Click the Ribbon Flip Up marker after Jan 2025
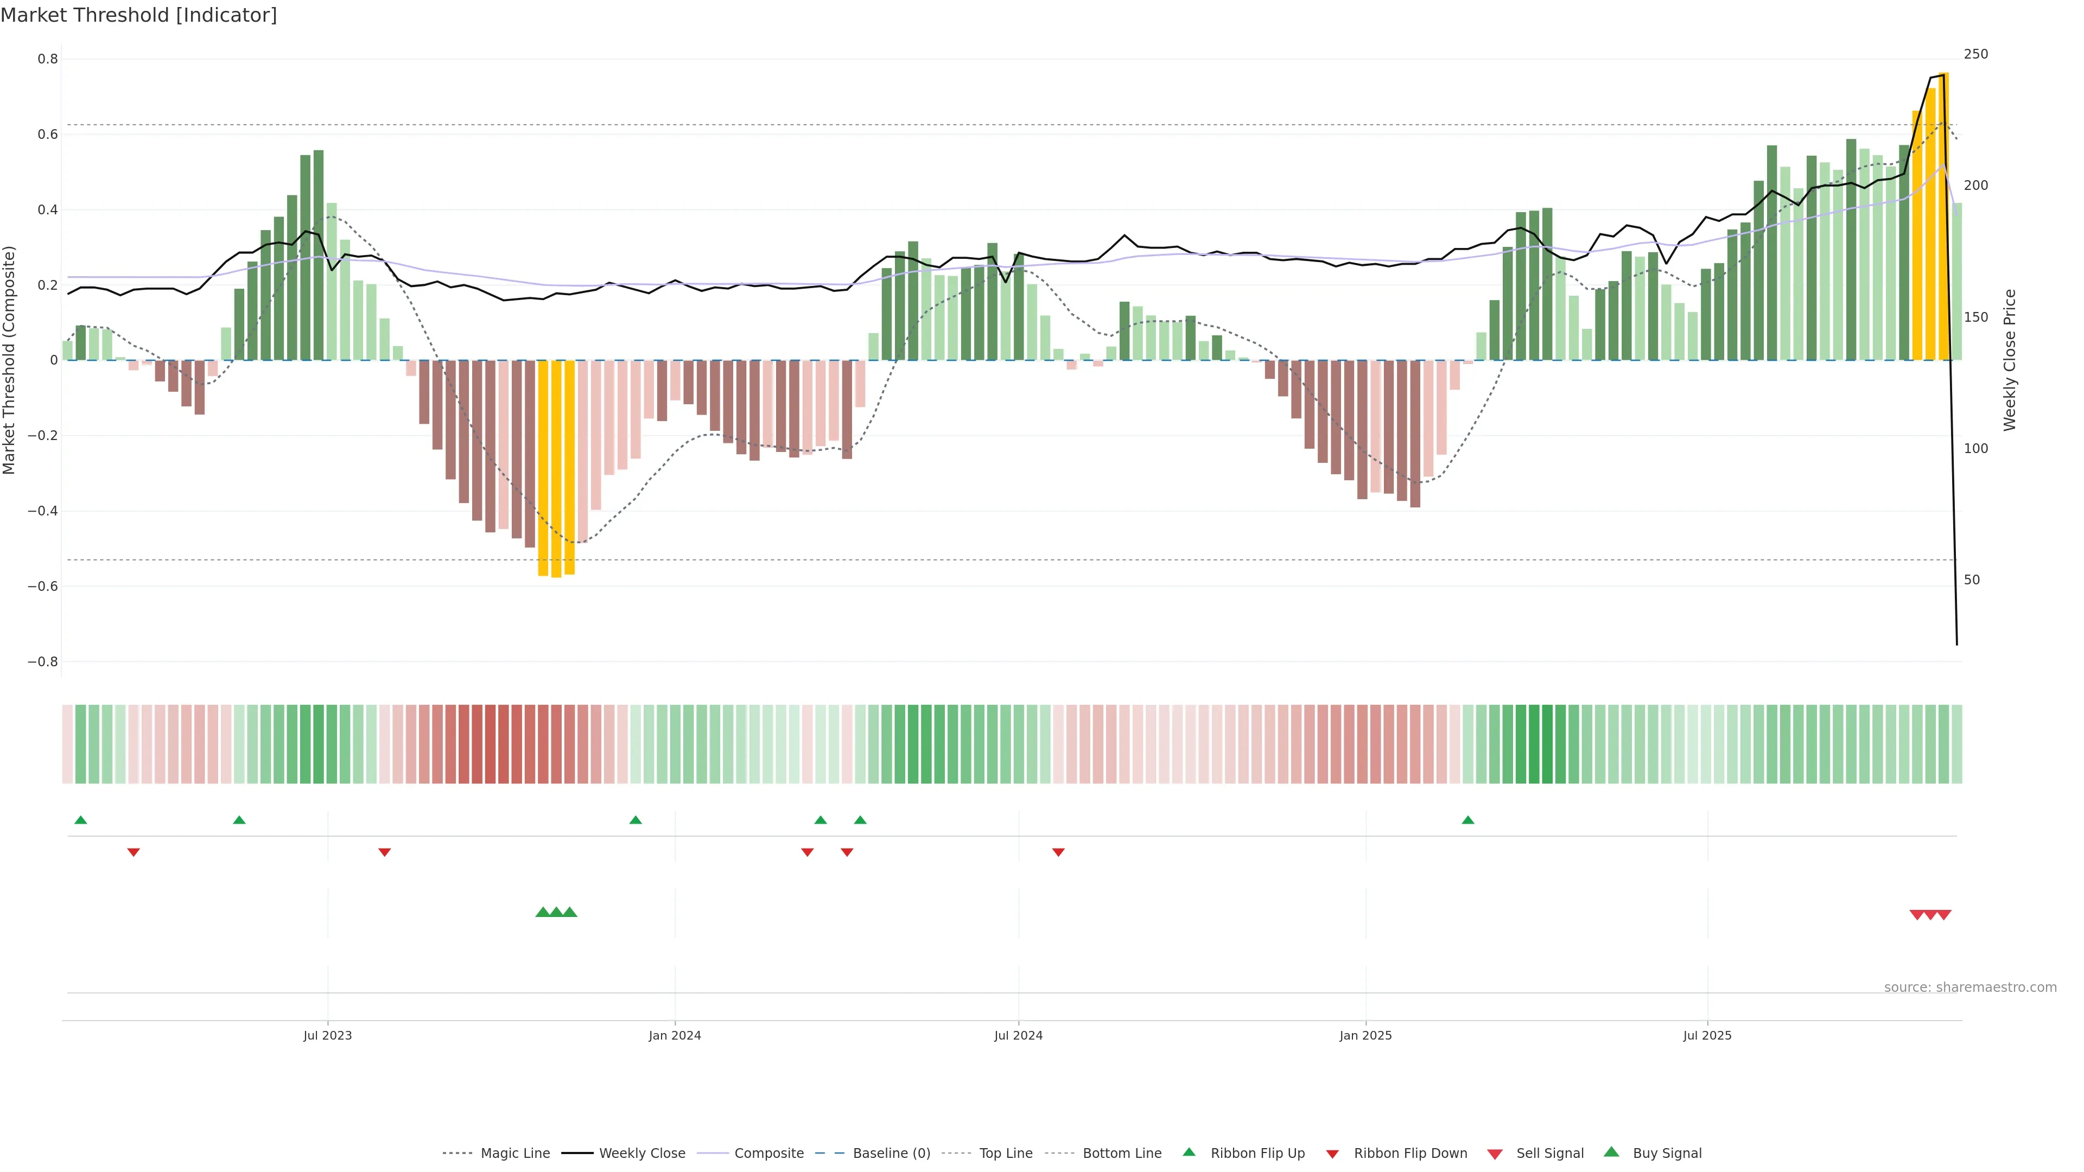The width and height of the screenshot is (2084, 1172). coord(1467,820)
